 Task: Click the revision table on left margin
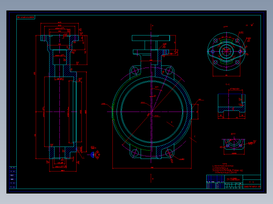13,177
